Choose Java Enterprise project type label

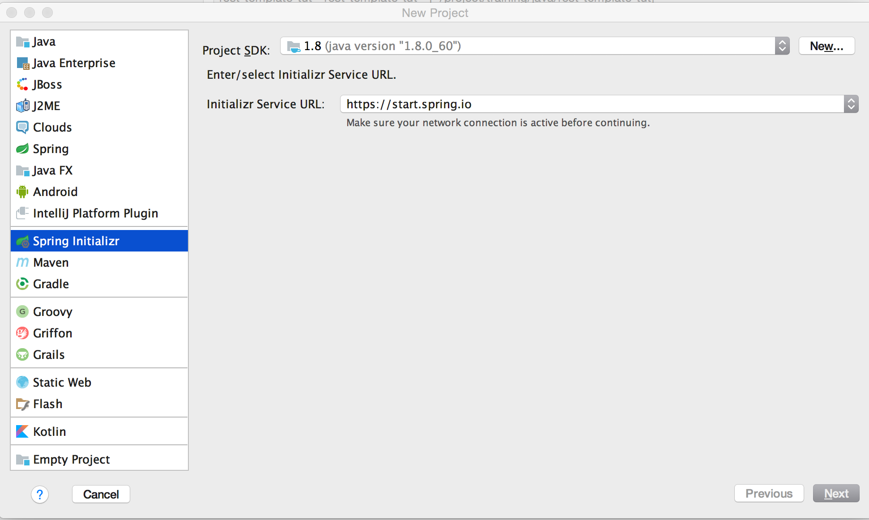pos(74,63)
